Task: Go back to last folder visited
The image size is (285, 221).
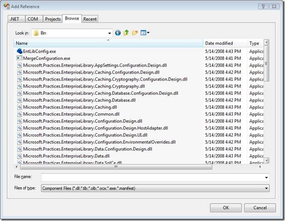Action: pos(118,33)
